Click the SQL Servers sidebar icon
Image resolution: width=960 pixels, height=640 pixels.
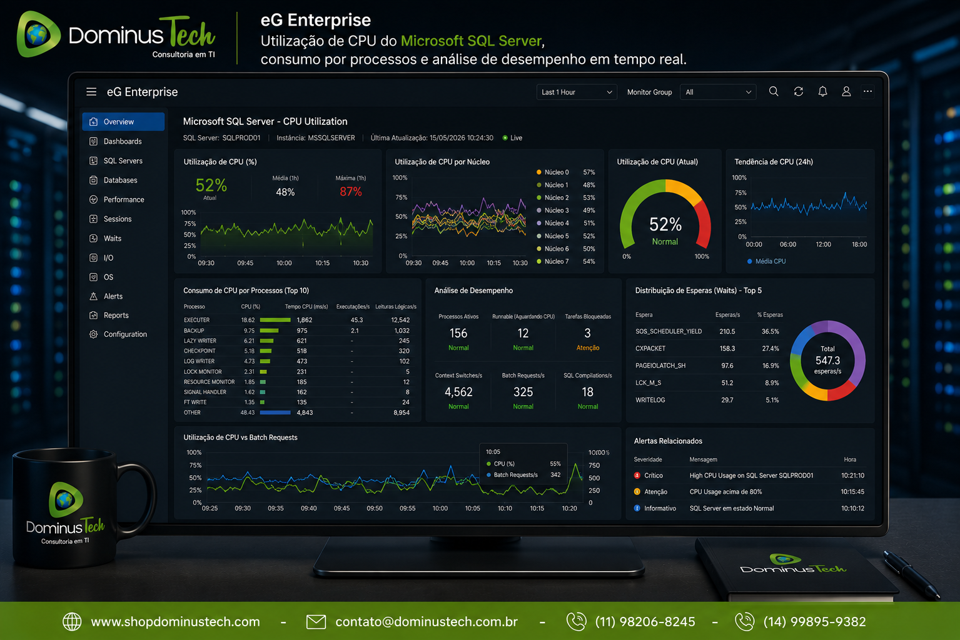click(93, 161)
